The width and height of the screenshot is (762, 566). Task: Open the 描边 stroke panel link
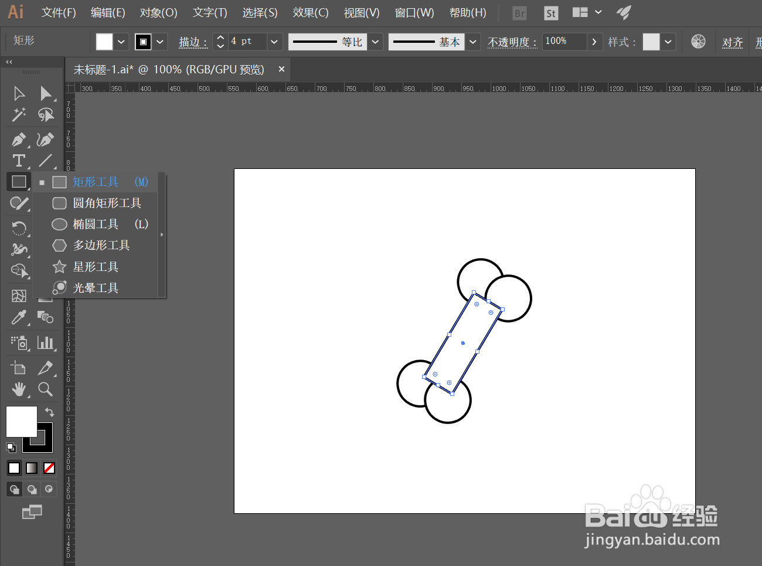point(193,42)
